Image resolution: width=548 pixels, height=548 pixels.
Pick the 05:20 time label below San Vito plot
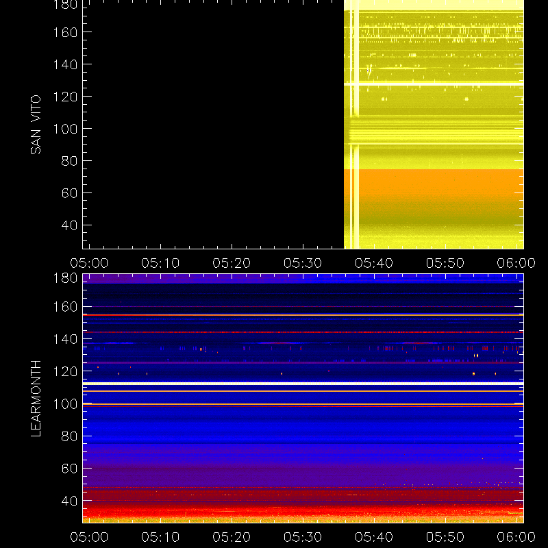(232, 263)
